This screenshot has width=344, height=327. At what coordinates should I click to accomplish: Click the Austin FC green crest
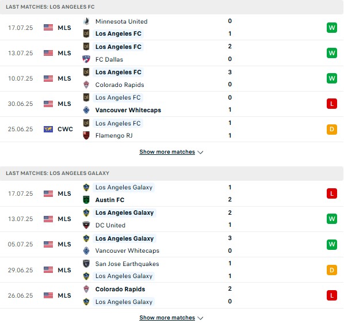[x=86, y=200]
